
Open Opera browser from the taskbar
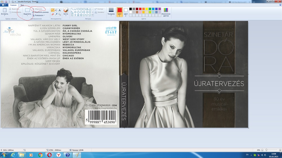click(49, 155)
